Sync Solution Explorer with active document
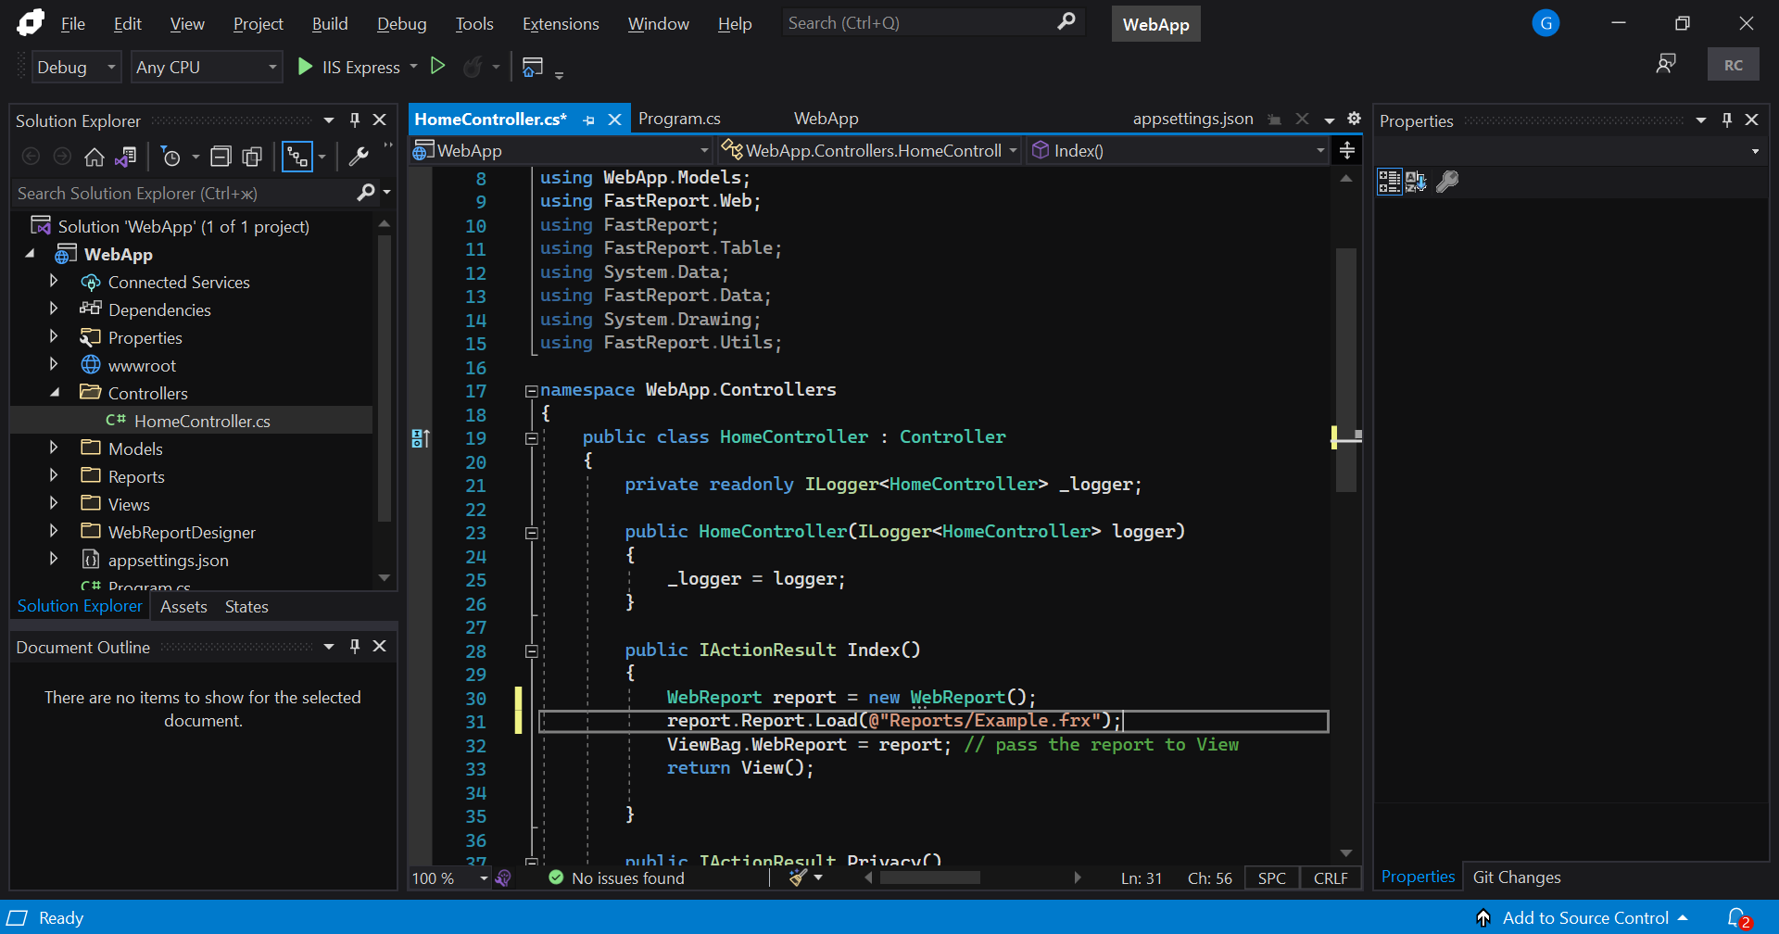Image resolution: width=1779 pixels, height=934 pixels. (x=126, y=157)
